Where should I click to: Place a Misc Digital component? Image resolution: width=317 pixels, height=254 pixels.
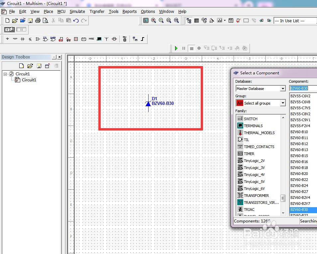[x=61, y=39]
